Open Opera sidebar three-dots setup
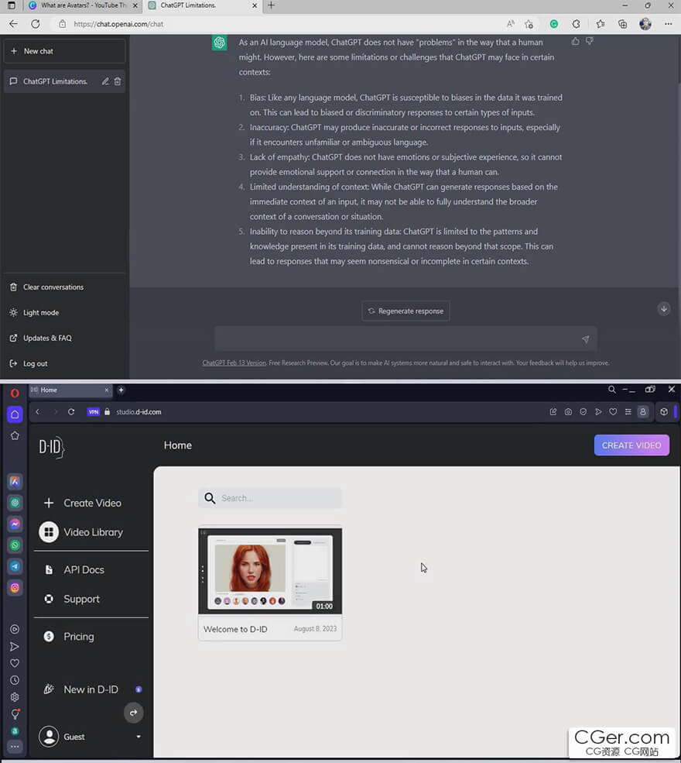 click(x=15, y=747)
